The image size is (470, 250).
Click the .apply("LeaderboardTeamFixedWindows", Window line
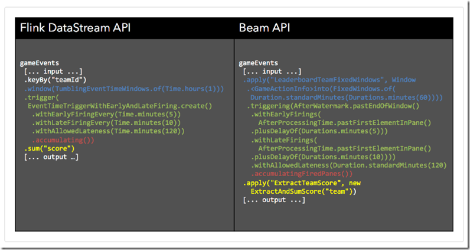(329, 80)
